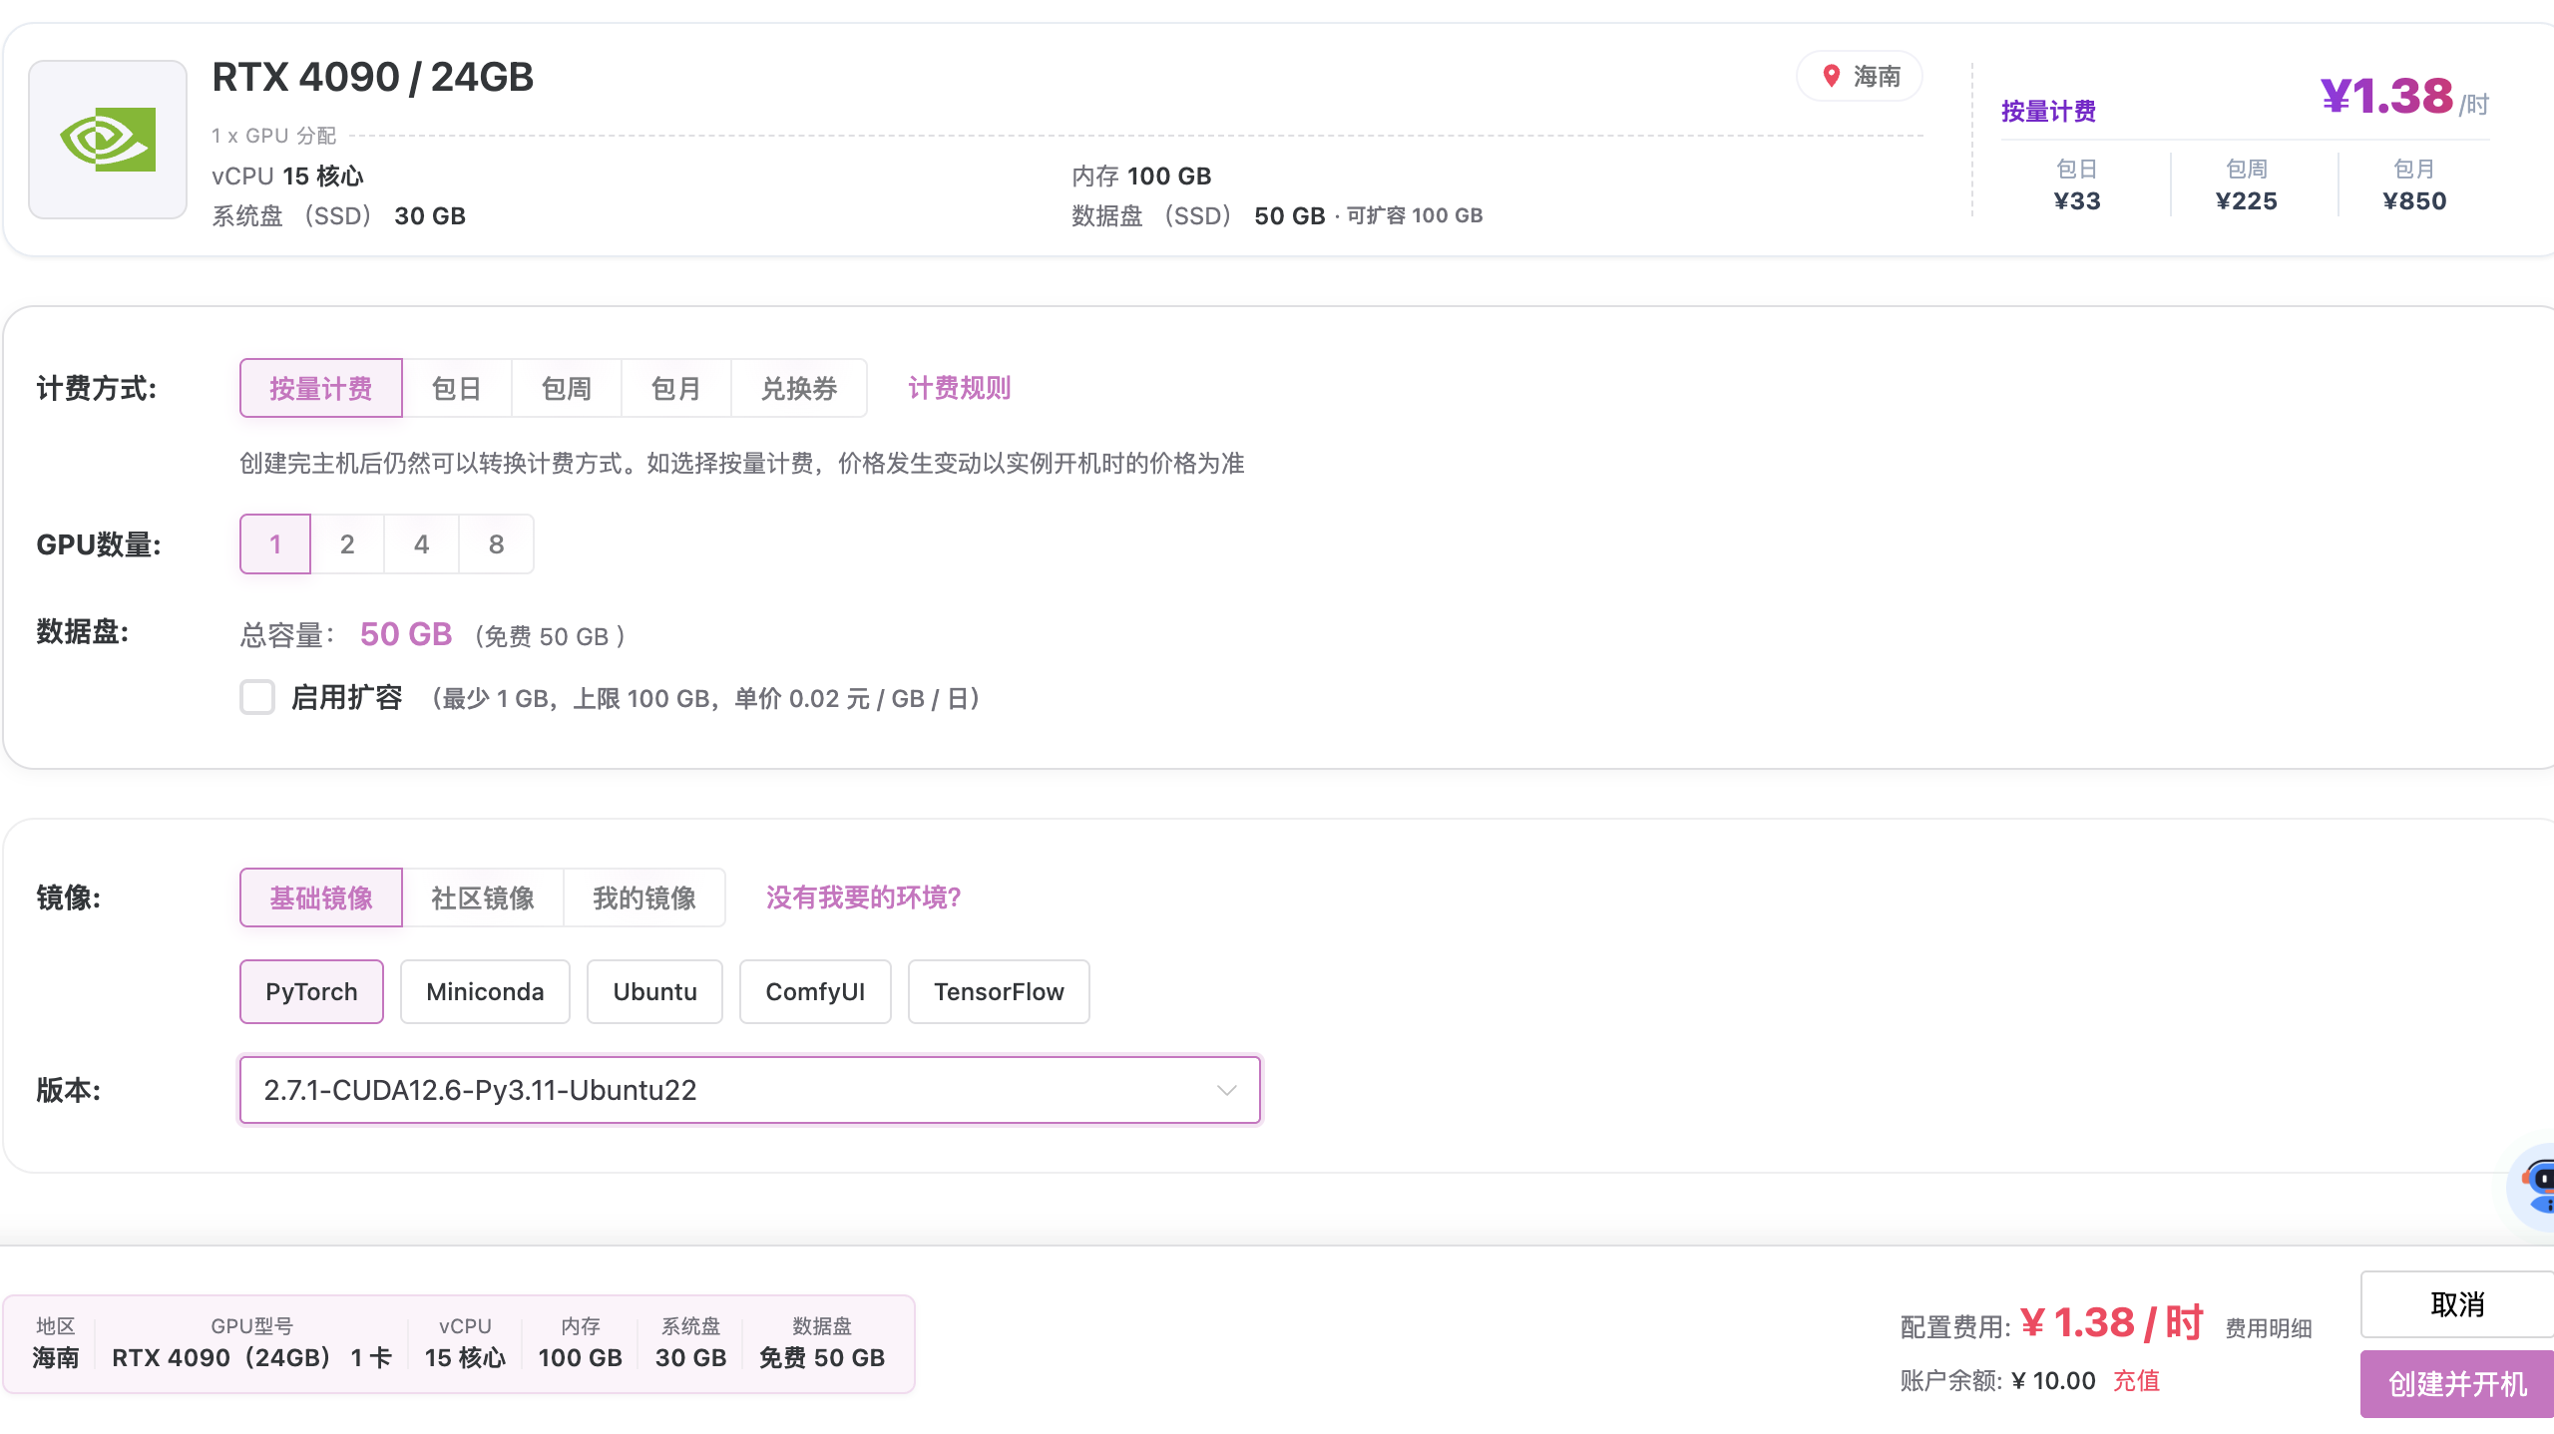
Task: Click the 充值 recharge link
Action: point(2137,1381)
